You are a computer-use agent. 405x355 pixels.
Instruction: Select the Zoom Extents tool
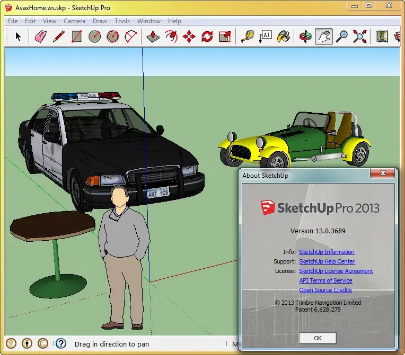(360, 37)
